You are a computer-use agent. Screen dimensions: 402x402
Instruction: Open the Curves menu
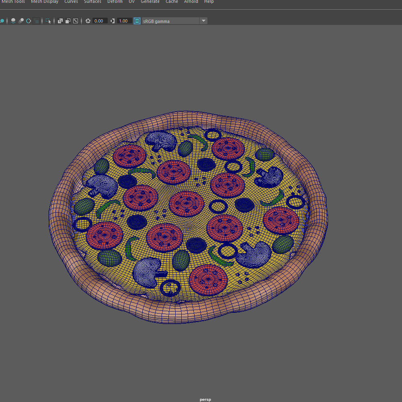tap(71, 2)
